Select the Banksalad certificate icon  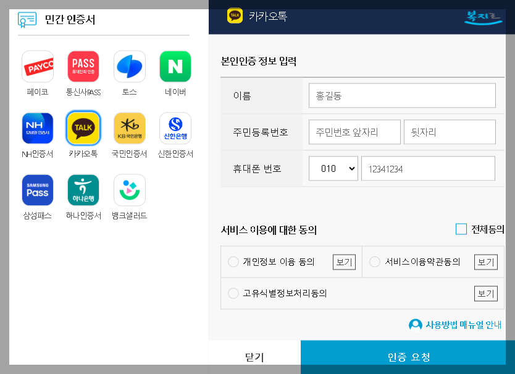tap(130, 190)
